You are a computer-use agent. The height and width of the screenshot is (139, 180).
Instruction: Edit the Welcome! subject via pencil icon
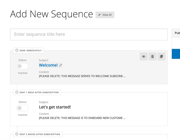(61, 65)
